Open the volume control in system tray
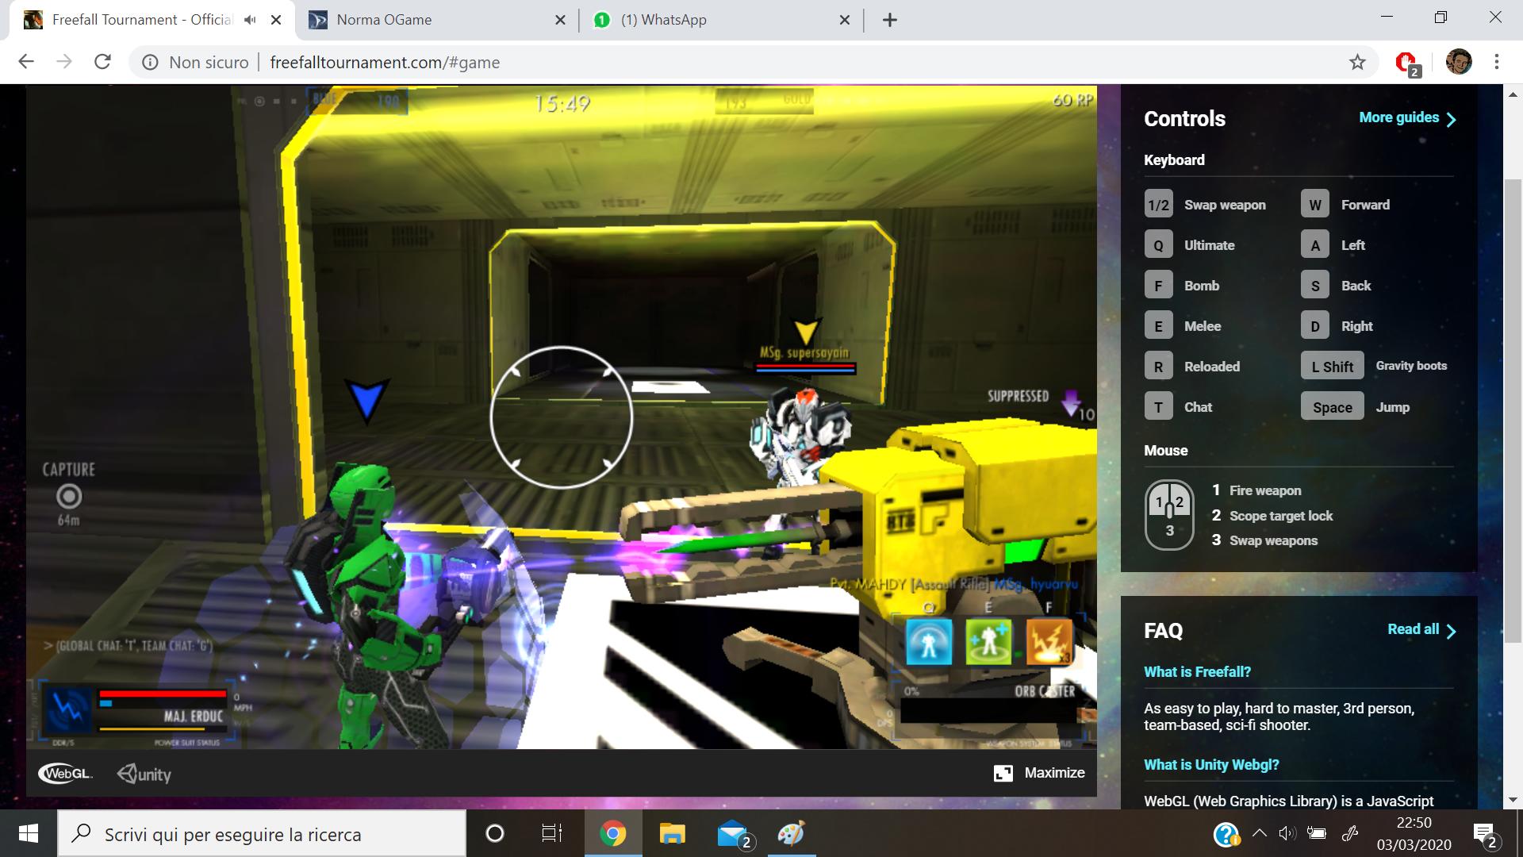 pos(1287,833)
